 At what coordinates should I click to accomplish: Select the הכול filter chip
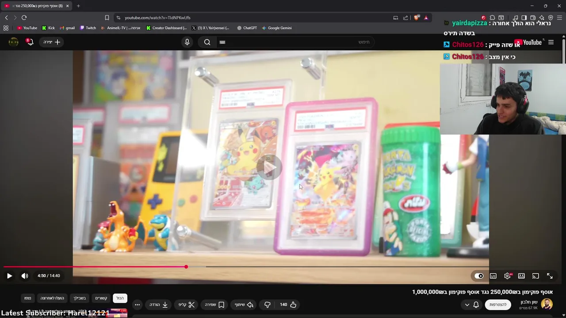pyautogui.click(x=120, y=298)
